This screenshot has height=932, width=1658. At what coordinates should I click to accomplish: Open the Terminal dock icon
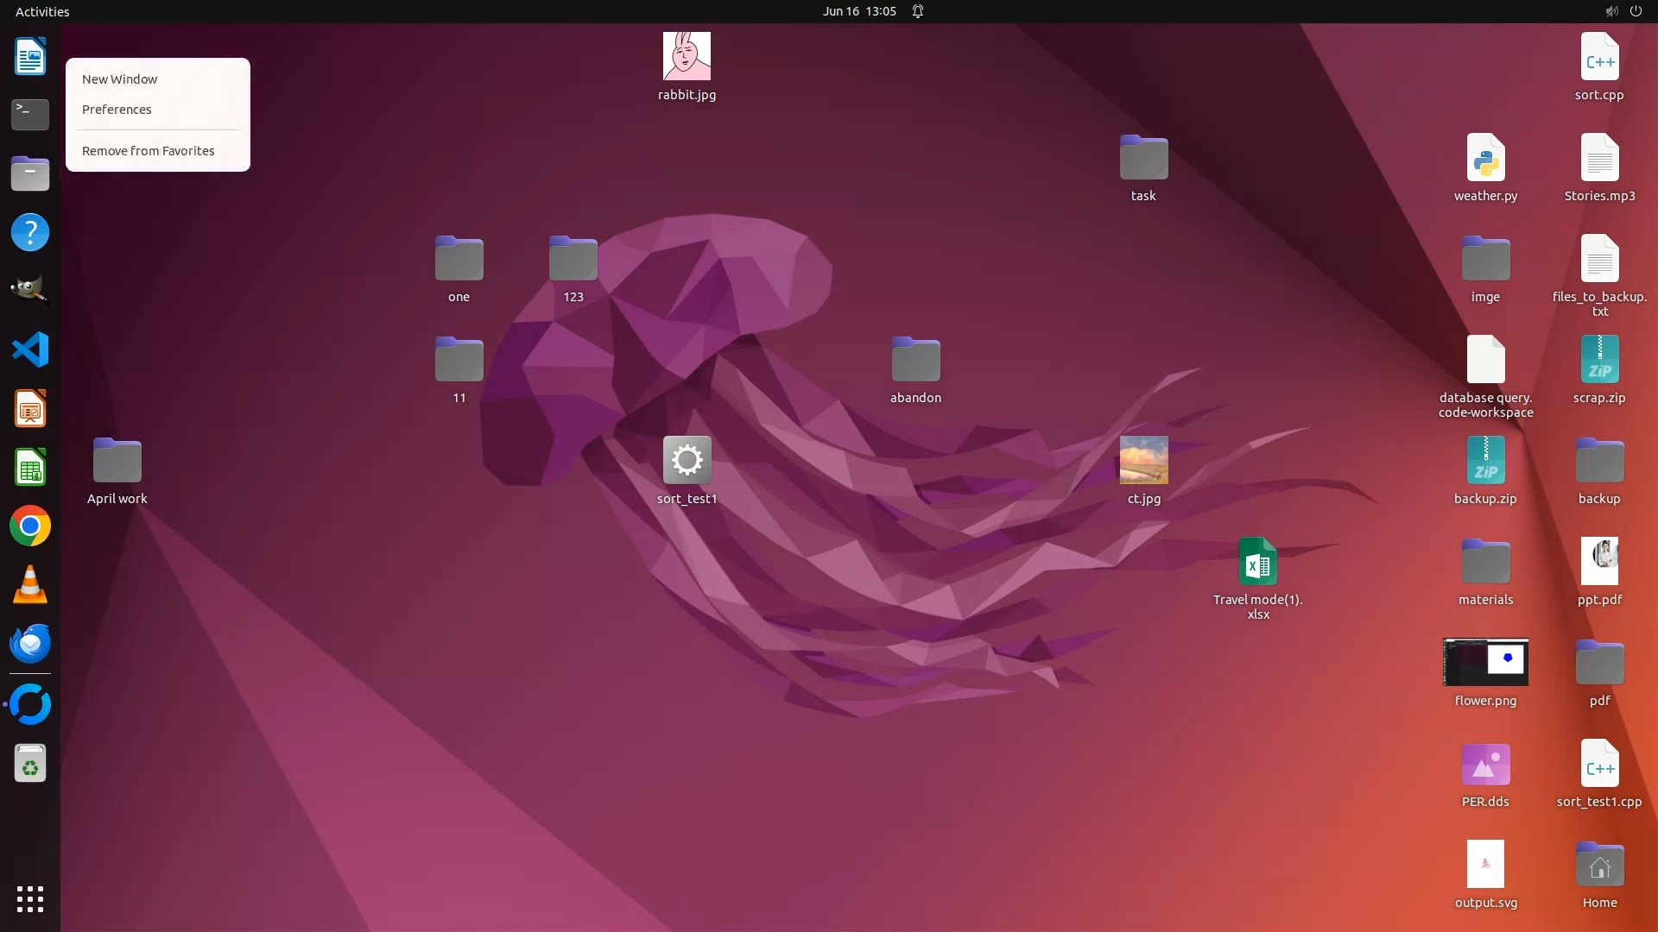click(30, 115)
